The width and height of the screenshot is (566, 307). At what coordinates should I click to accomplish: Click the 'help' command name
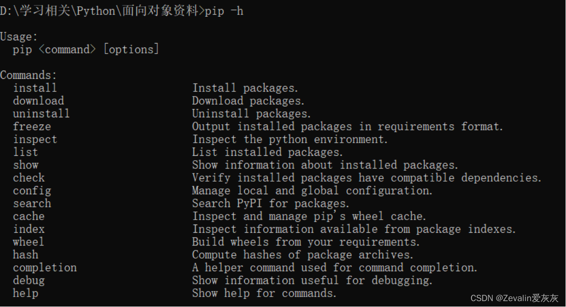pyautogui.click(x=25, y=293)
